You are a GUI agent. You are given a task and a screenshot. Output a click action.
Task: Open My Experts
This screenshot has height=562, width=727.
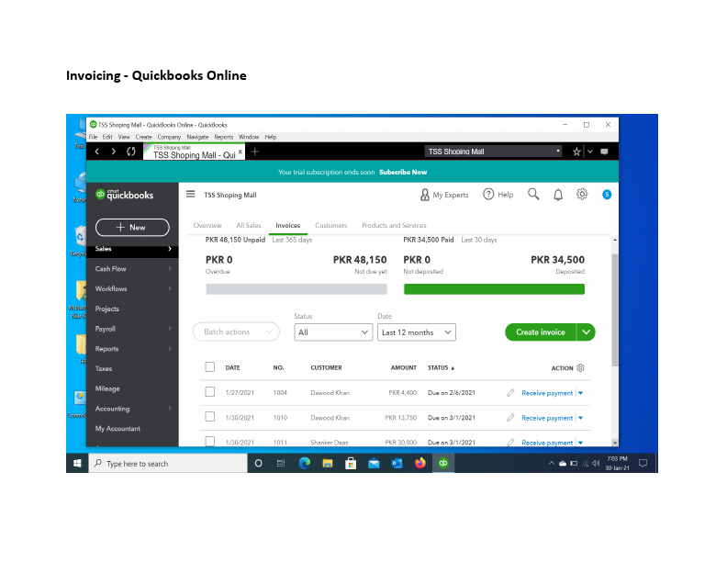coord(444,195)
